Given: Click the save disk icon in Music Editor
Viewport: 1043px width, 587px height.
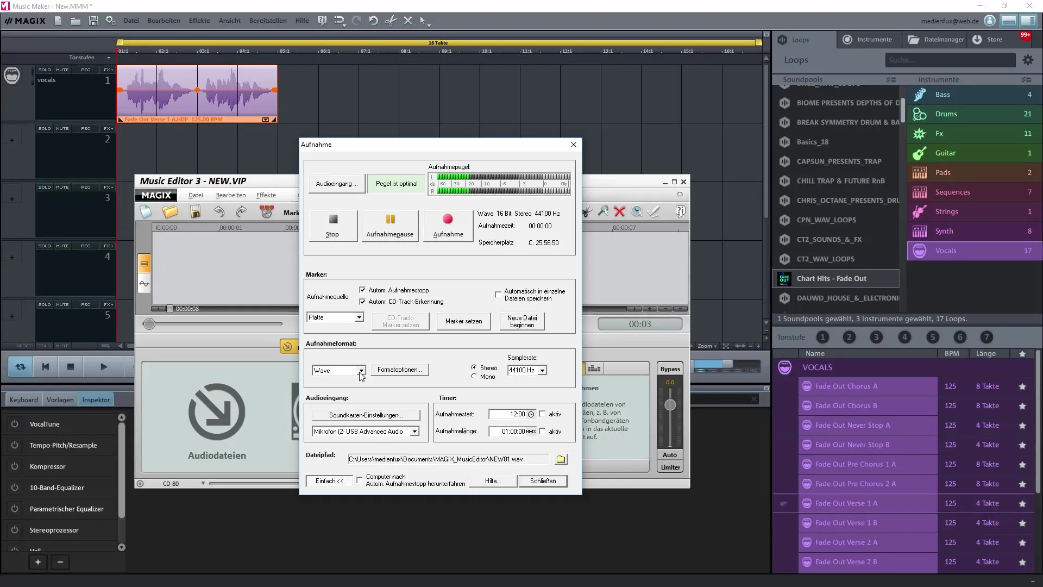Looking at the screenshot, I should 196,212.
